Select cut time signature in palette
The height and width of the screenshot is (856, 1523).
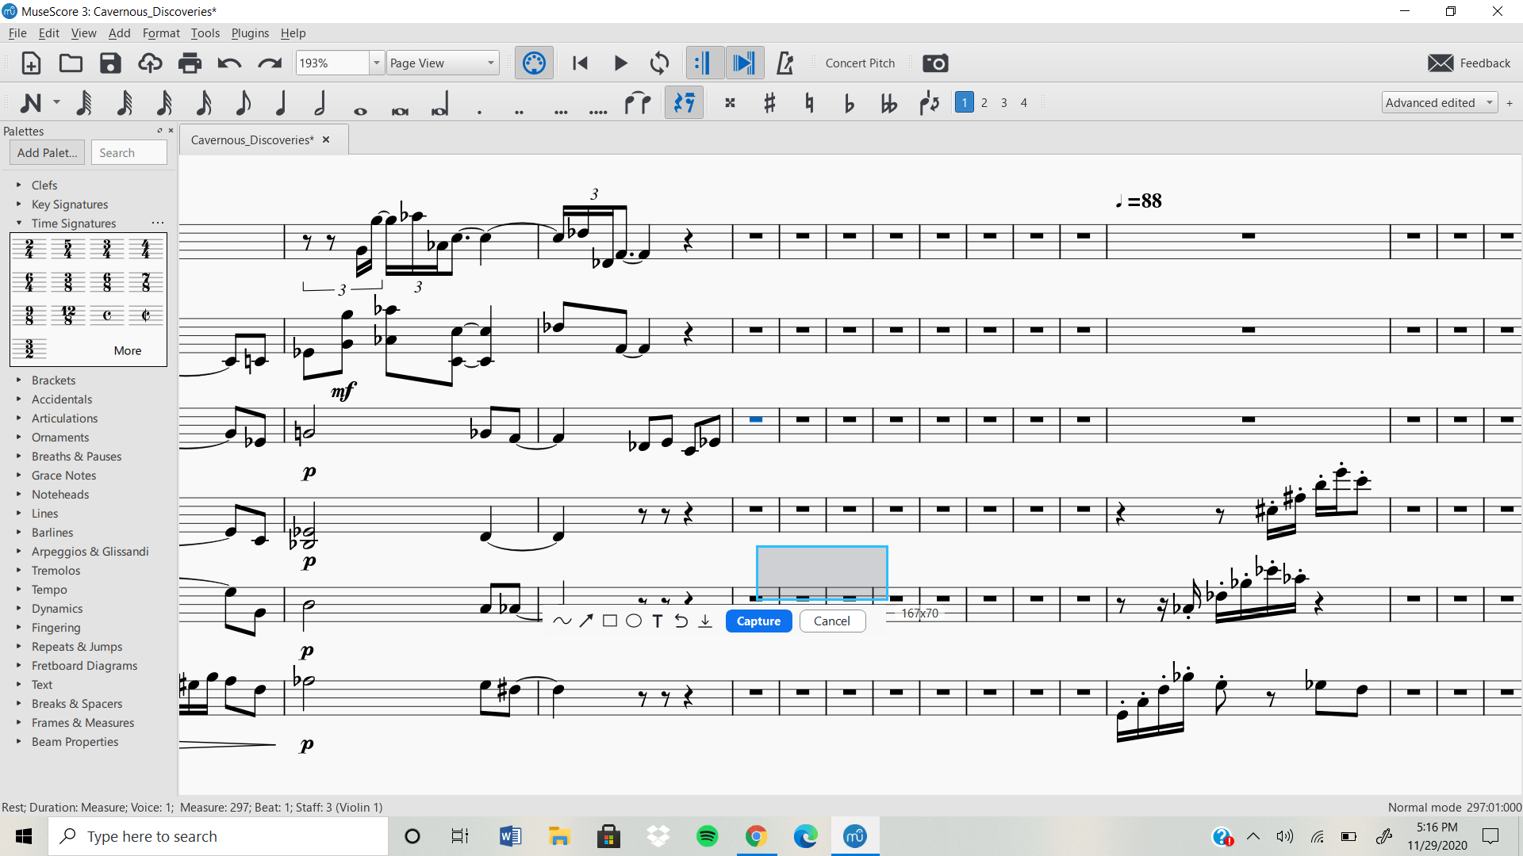[x=146, y=315]
